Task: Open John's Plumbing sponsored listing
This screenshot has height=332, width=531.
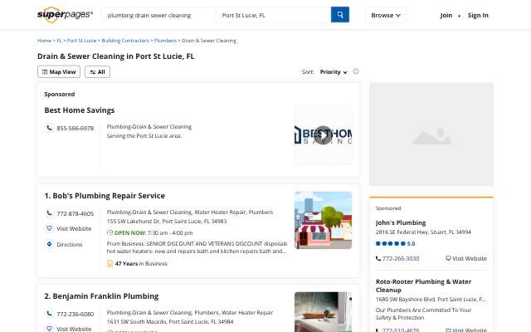Action: 401,222
